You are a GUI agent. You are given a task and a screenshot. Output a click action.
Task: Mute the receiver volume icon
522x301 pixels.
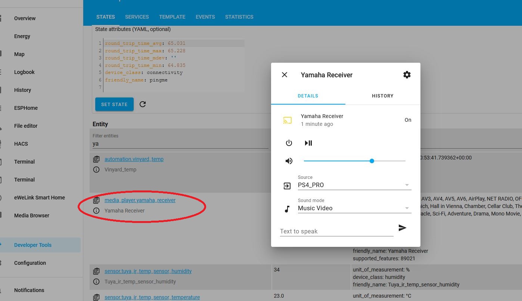tap(289, 161)
